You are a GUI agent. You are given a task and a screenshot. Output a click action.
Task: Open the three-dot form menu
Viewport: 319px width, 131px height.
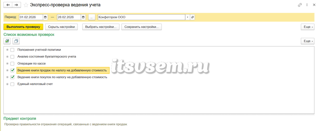(307, 5)
